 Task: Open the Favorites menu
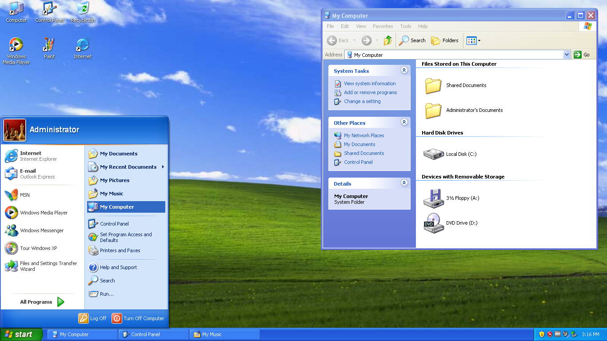tap(383, 26)
